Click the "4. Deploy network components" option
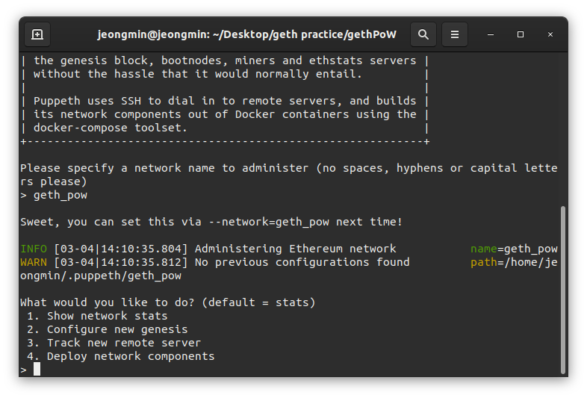Viewport: 587px width, 398px height. pyautogui.click(x=120, y=356)
